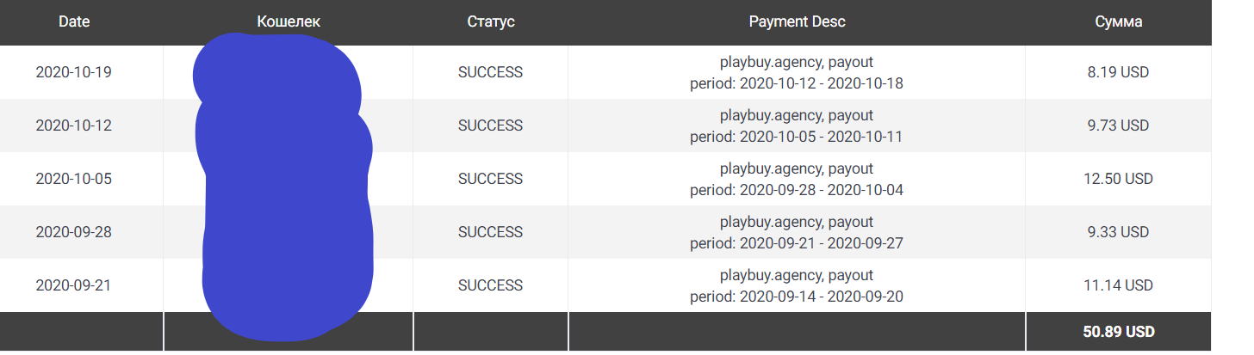
Task: Click the 9.73 USD amount
Action: coord(1118,125)
